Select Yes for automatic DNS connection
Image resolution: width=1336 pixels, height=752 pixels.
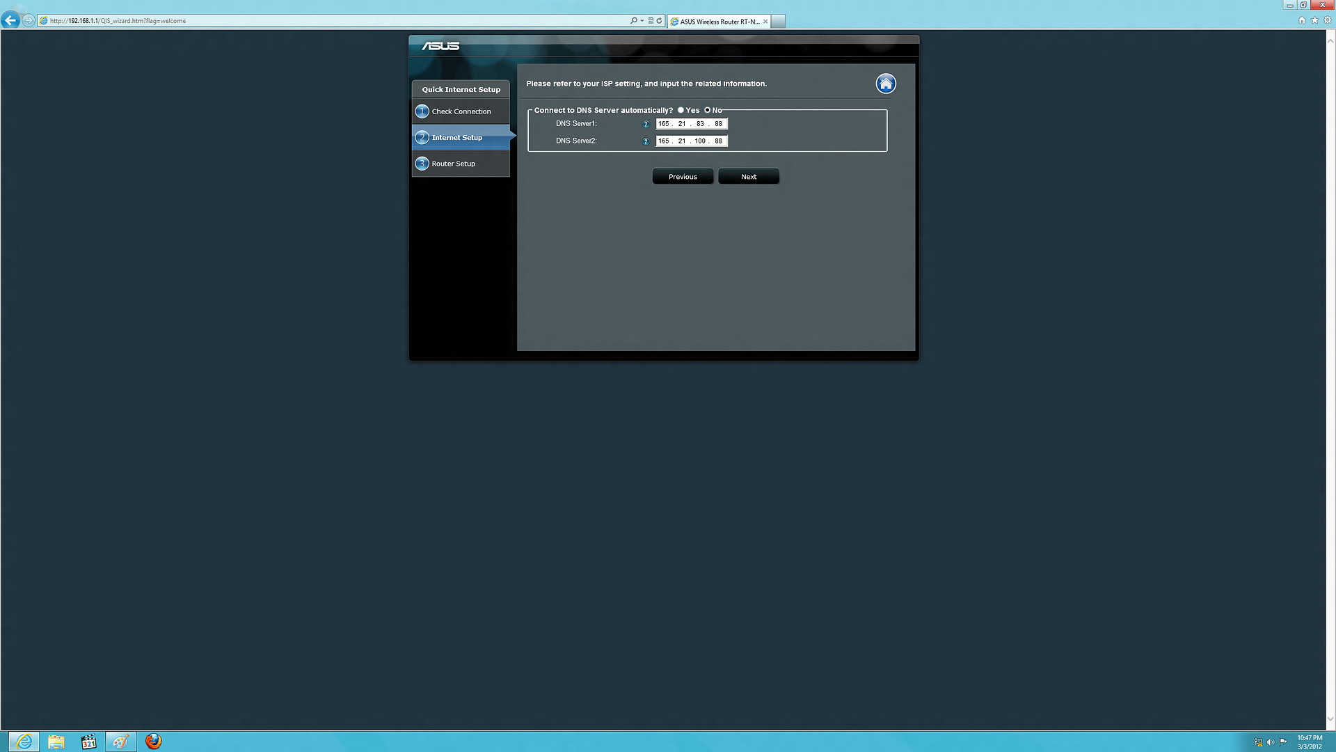coord(681,110)
